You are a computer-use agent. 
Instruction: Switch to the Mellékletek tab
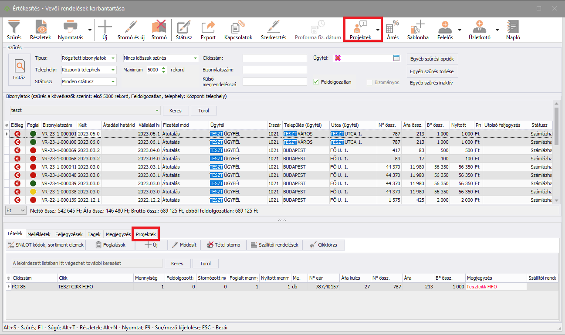click(40, 234)
